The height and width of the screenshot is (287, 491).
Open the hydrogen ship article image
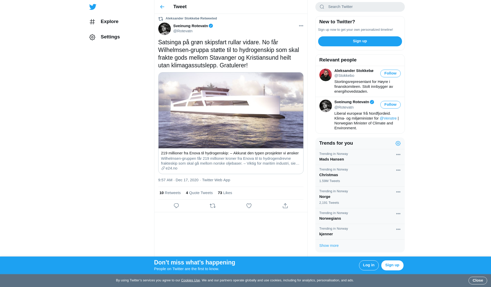(231, 110)
